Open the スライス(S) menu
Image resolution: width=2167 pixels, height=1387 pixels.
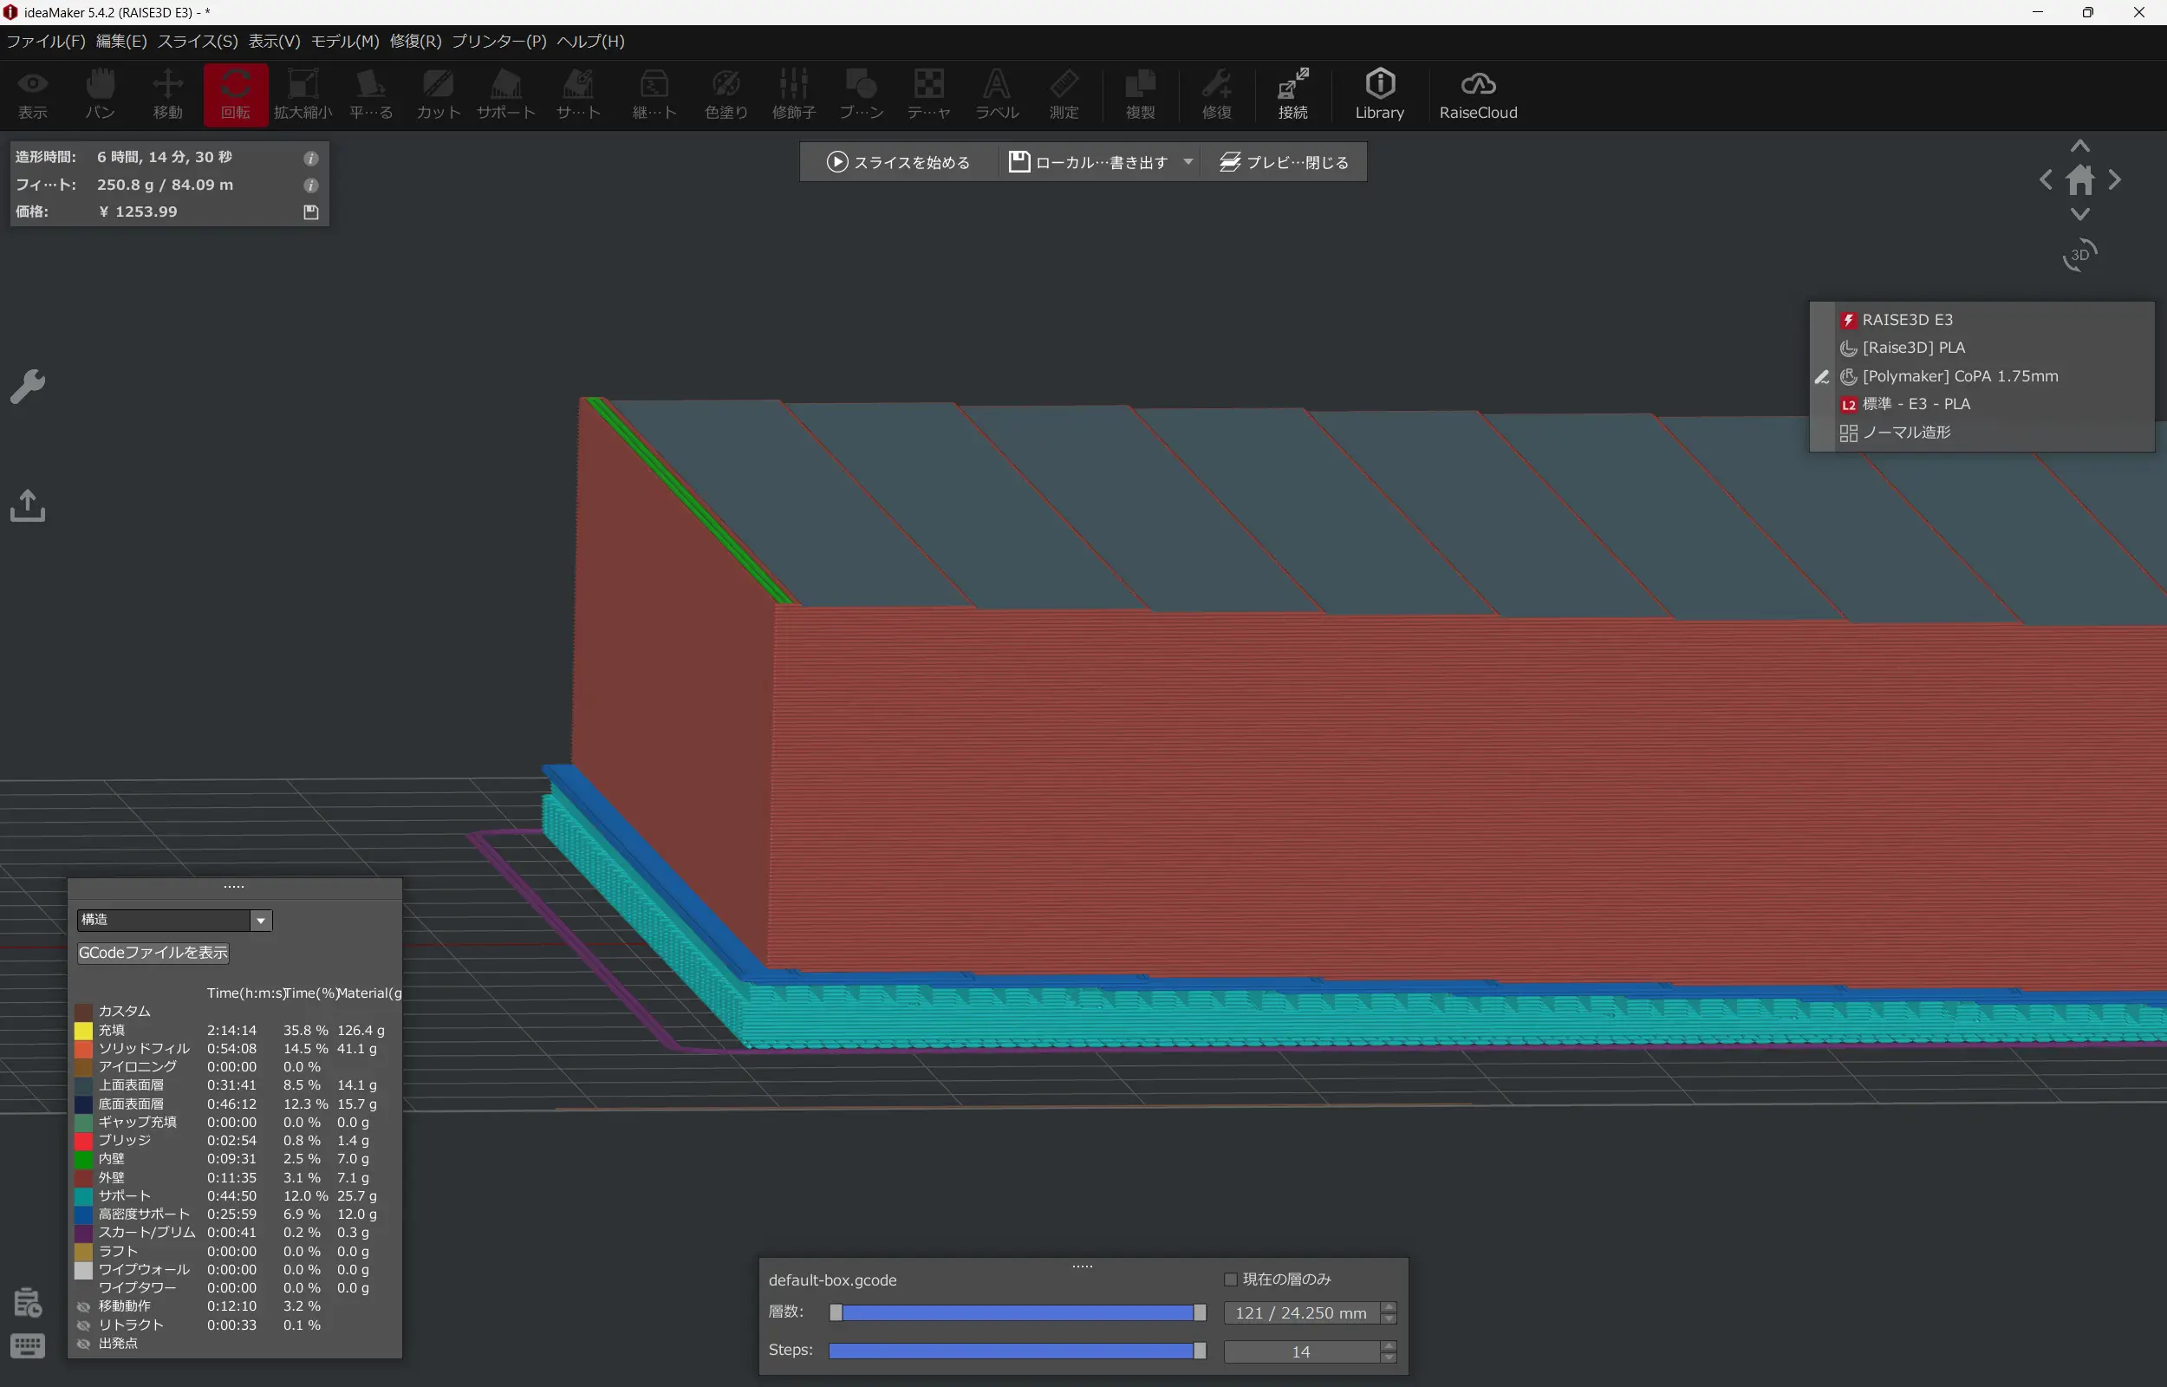198,42
